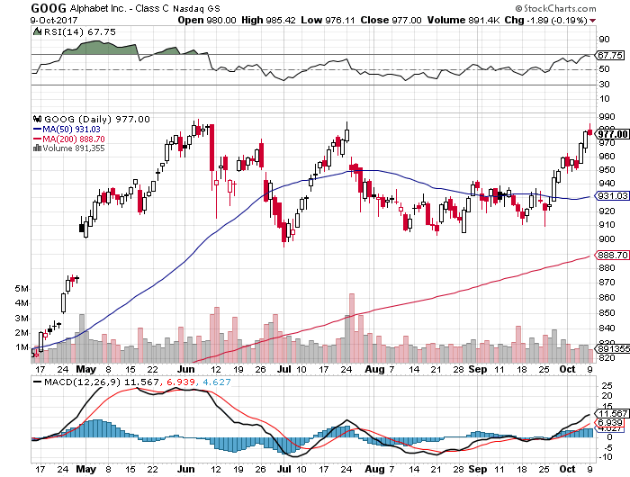Click the Close 977.00 header value
The image size is (630, 477).
tap(391, 20)
